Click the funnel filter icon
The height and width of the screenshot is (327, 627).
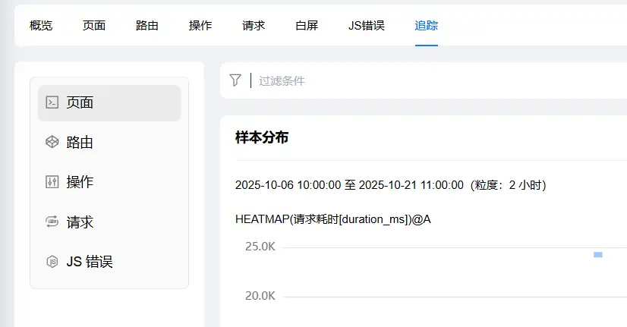coord(235,80)
